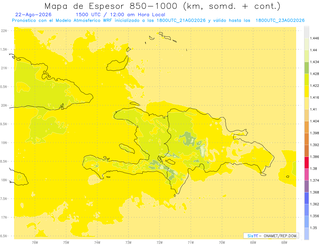Click the legend value "1.386"
The width and height of the screenshot is (319, 246).
314,157
